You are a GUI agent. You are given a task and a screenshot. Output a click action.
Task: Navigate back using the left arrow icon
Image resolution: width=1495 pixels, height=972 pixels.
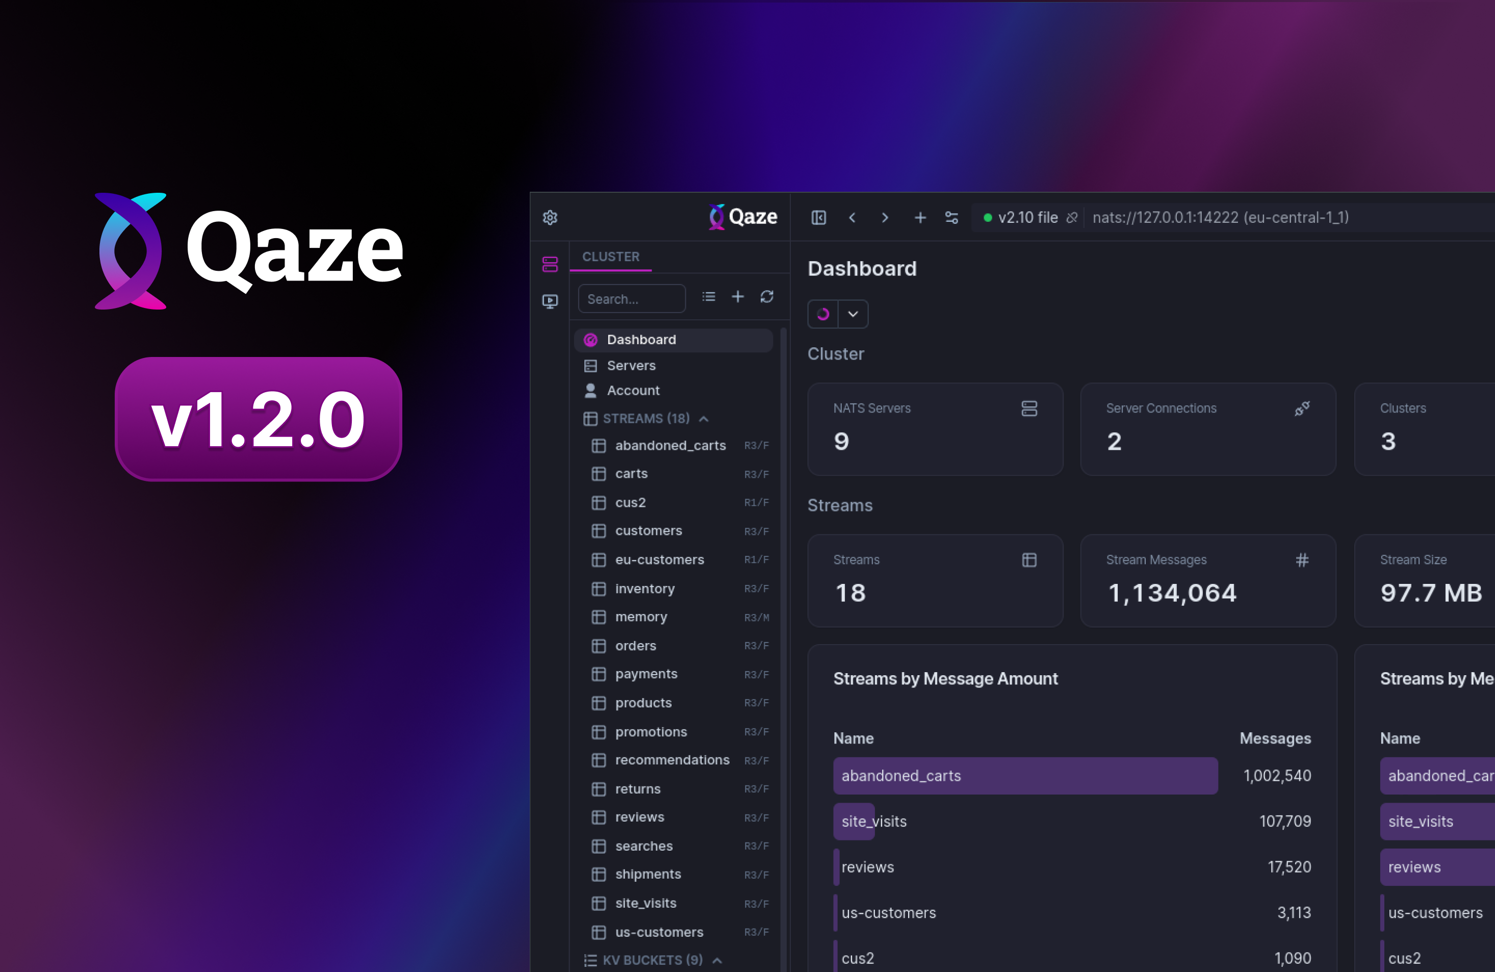(853, 217)
